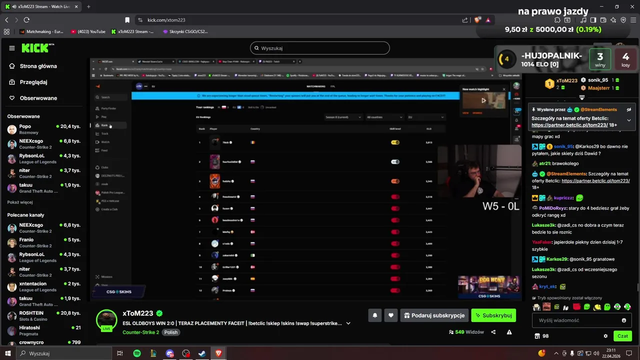Expand the pinned Betclic message chevron
The width and height of the screenshot is (640, 360).
point(629,120)
